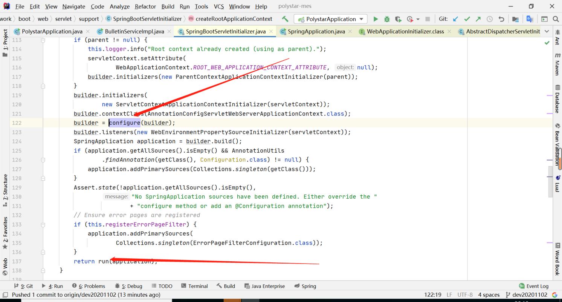Collapse the fold marker at line 133
562x302 pixels.
point(43,224)
